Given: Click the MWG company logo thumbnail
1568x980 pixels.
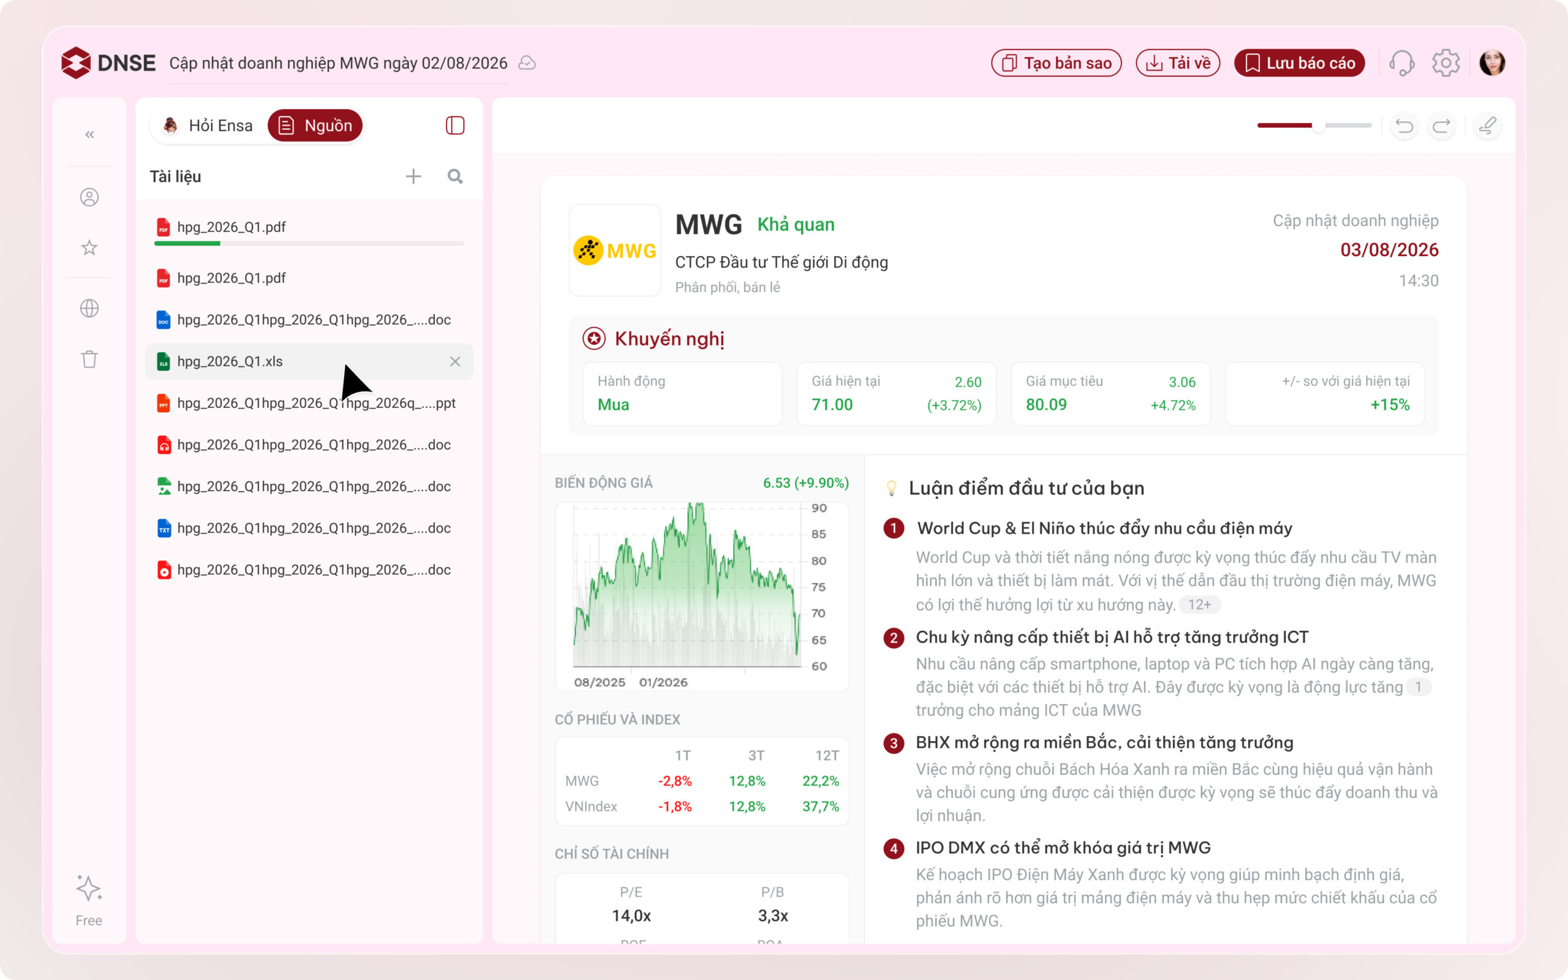Looking at the screenshot, I should [x=614, y=250].
